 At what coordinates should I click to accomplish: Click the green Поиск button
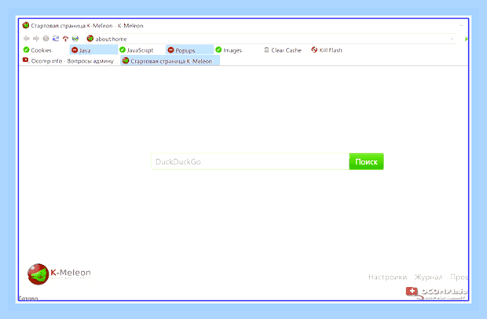click(366, 161)
